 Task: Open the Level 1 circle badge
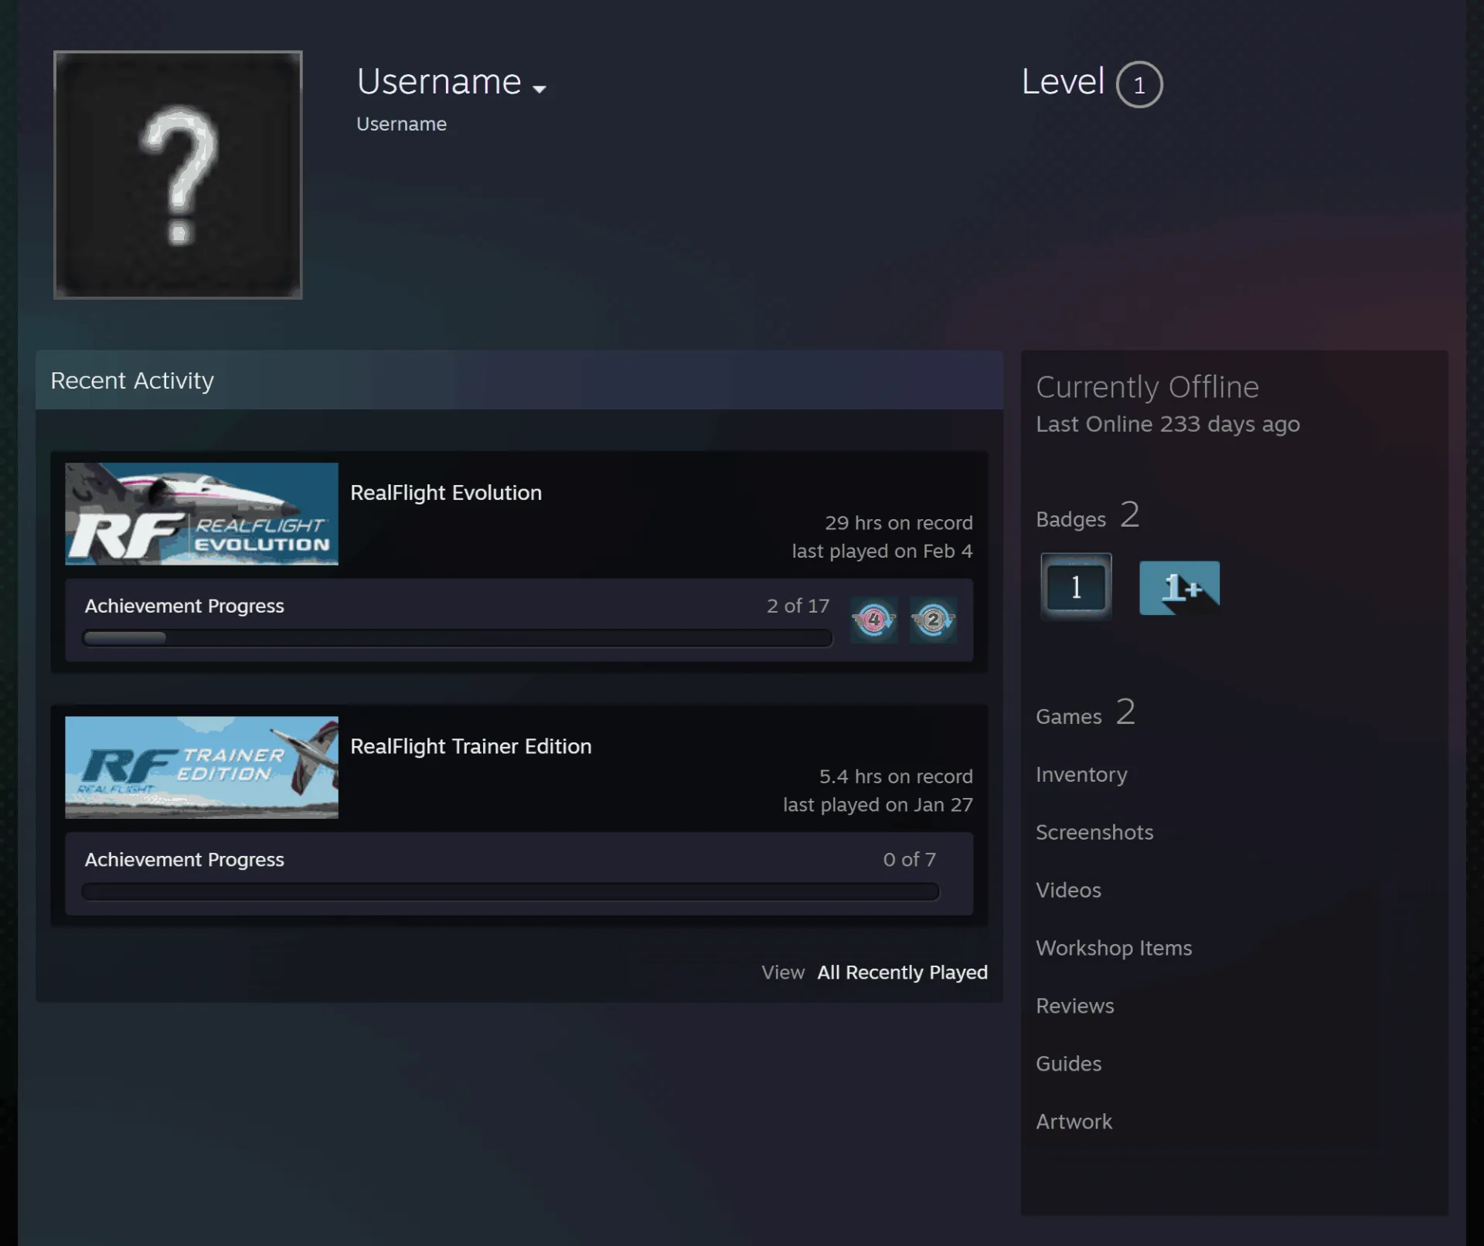(x=1139, y=84)
